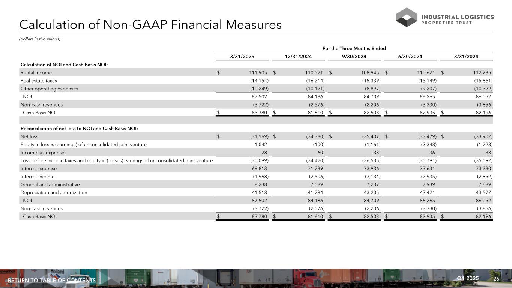The width and height of the screenshot is (512, 288).
Task: Click the Rental income row label
Action: click(x=36, y=72)
